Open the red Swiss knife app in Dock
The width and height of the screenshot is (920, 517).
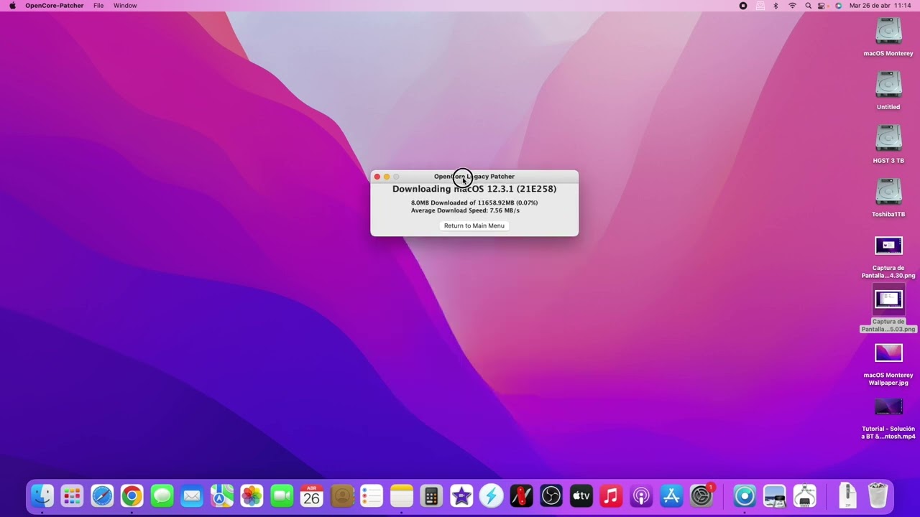click(521, 495)
